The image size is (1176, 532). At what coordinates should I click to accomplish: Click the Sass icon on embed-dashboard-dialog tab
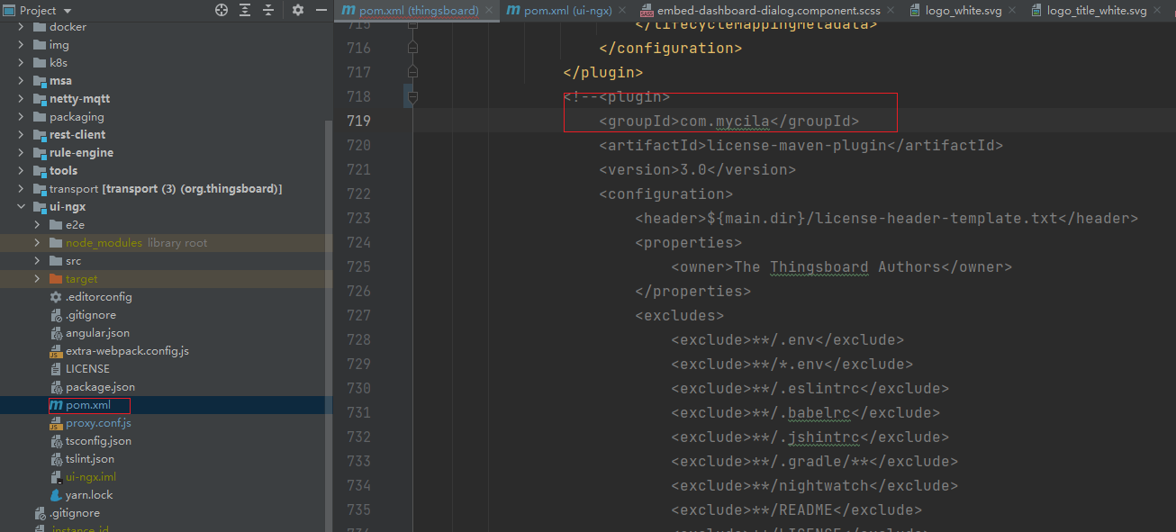coord(647,11)
